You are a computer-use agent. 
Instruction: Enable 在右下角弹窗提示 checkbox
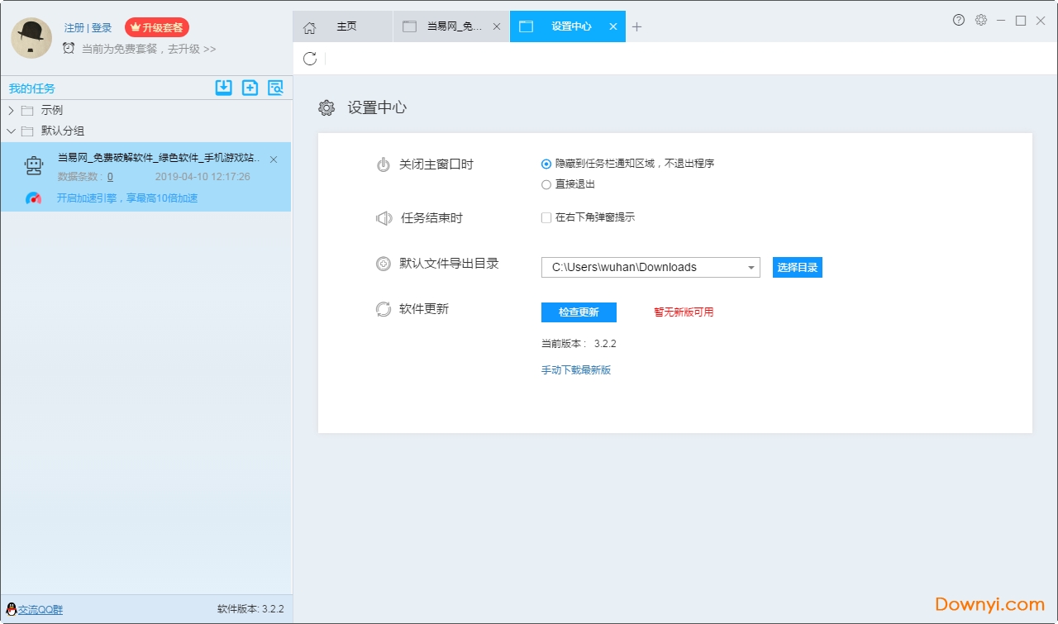click(546, 217)
